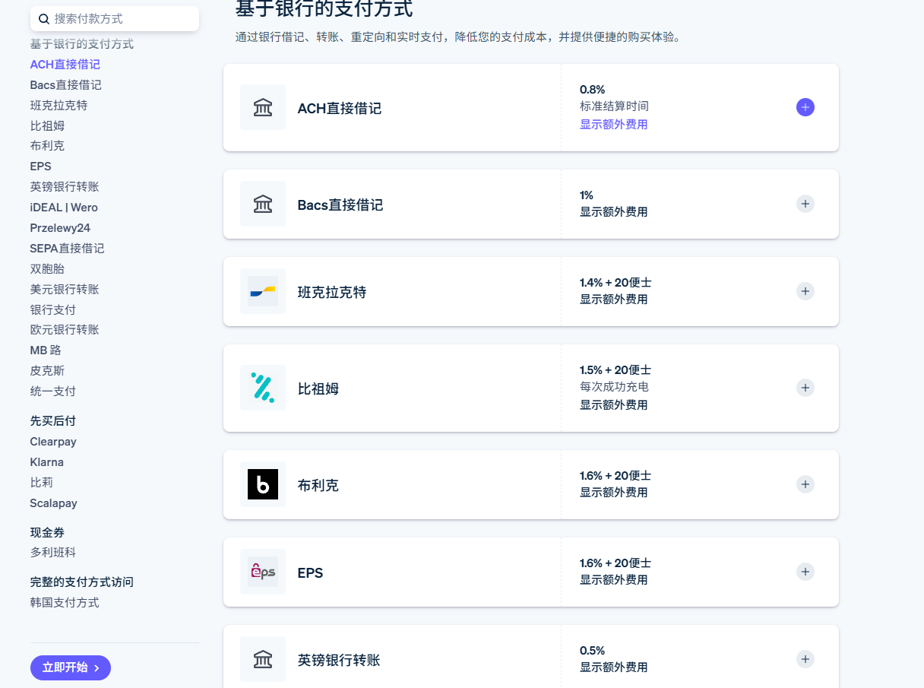Open 美元银行转账 sidebar link
924x688 pixels.
coord(65,290)
